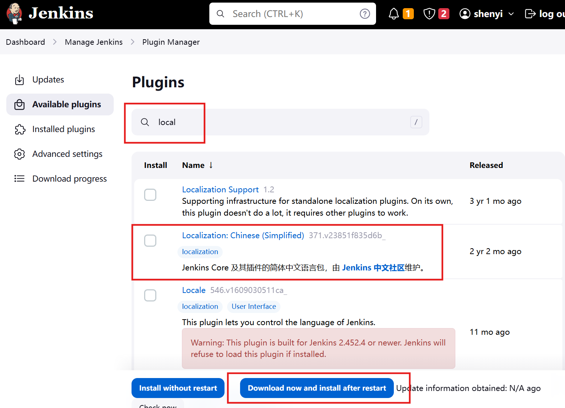
Task: Check the Localization Support plugin checkbox
Action: pos(150,195)
